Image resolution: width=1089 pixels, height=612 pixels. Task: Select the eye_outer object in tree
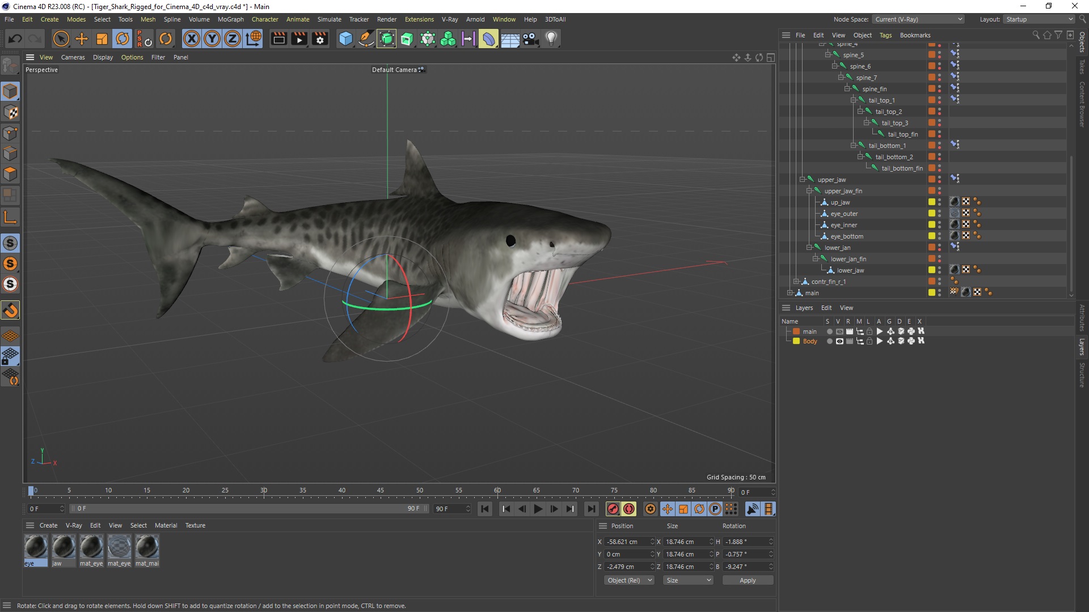coord(844,214)
